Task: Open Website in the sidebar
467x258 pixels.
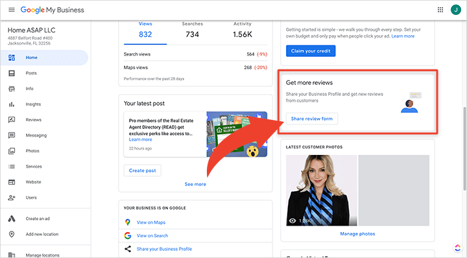Action: (x=33, y=182)
